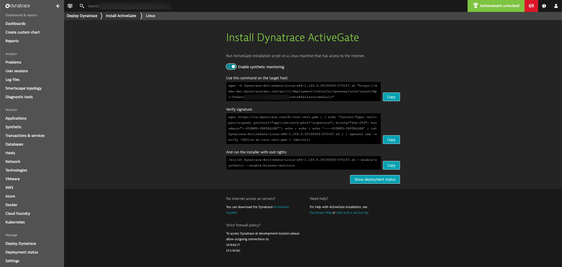This screenshot has height=267, width=562.
Task: Open Hosts in the sidebar
Action: [10, 153]
